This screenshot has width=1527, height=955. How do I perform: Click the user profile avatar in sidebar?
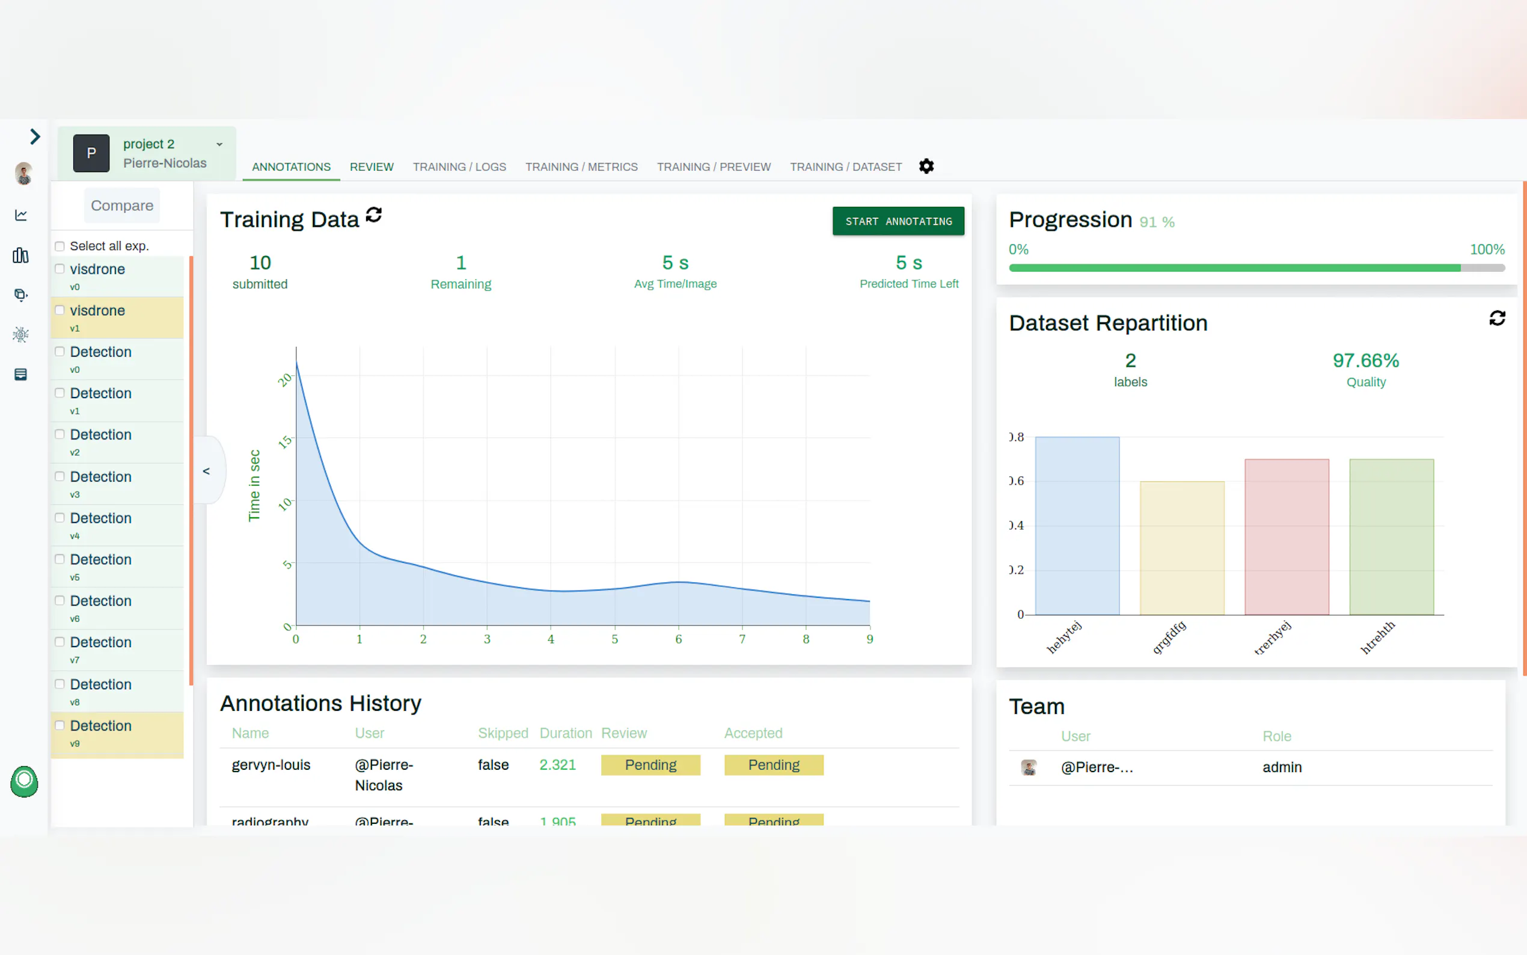24,174
